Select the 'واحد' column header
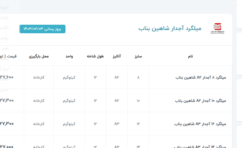Viewport: 242px width, 148px height. pyautogui.click(x=69, y=56)
